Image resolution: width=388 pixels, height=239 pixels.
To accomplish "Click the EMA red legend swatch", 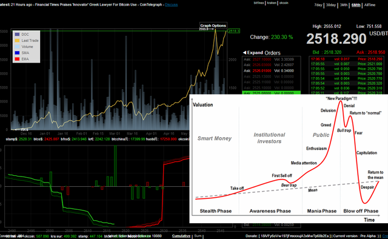I will [17, 59].
